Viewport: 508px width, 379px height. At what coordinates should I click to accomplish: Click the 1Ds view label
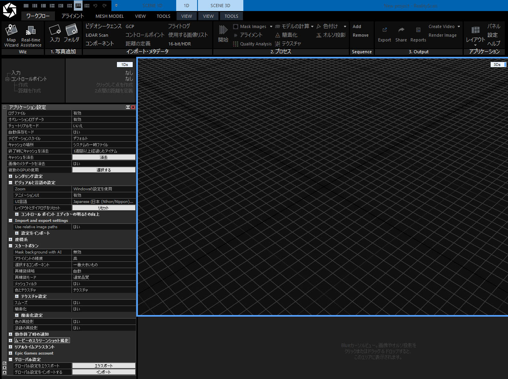[x=124, y=64]
